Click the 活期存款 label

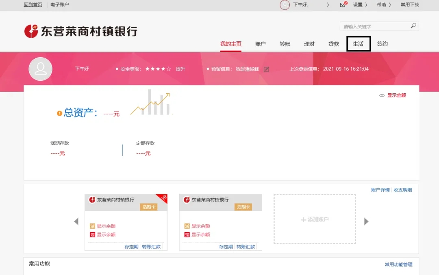coord(60,143)
